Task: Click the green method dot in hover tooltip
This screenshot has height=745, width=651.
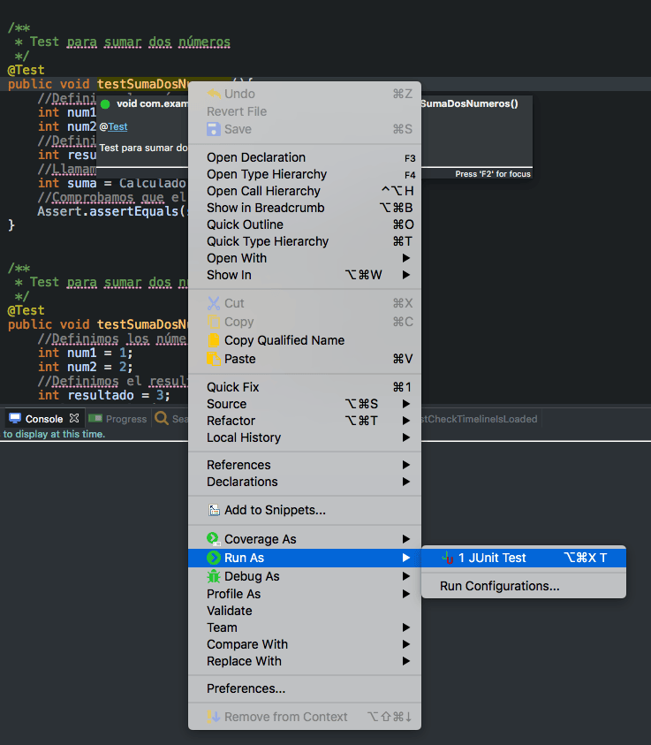Action: click(105, 104)
